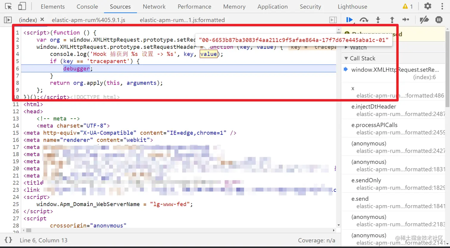Viewport: 450px width, 248px height.
Task: Hide the debugger sidebar pane
Action: click(333, 20)
